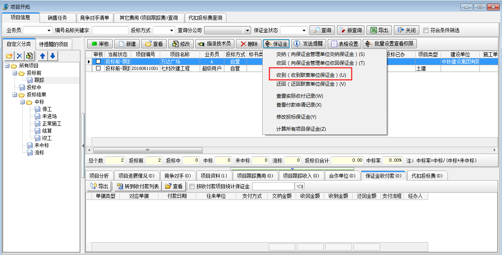The width and height of the screenshot is (502, 255).
Task: Enable the 符合条件筛选 checkbox
Action: 426,30
